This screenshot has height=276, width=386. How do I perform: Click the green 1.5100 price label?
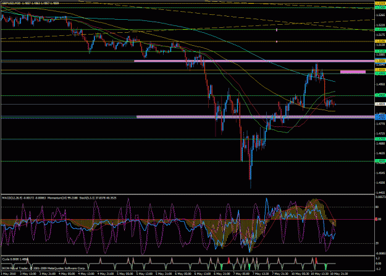coord(380,51)
